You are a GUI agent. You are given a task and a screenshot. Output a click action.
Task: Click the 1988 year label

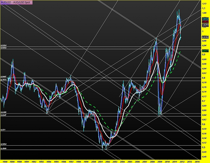(5, 162)
